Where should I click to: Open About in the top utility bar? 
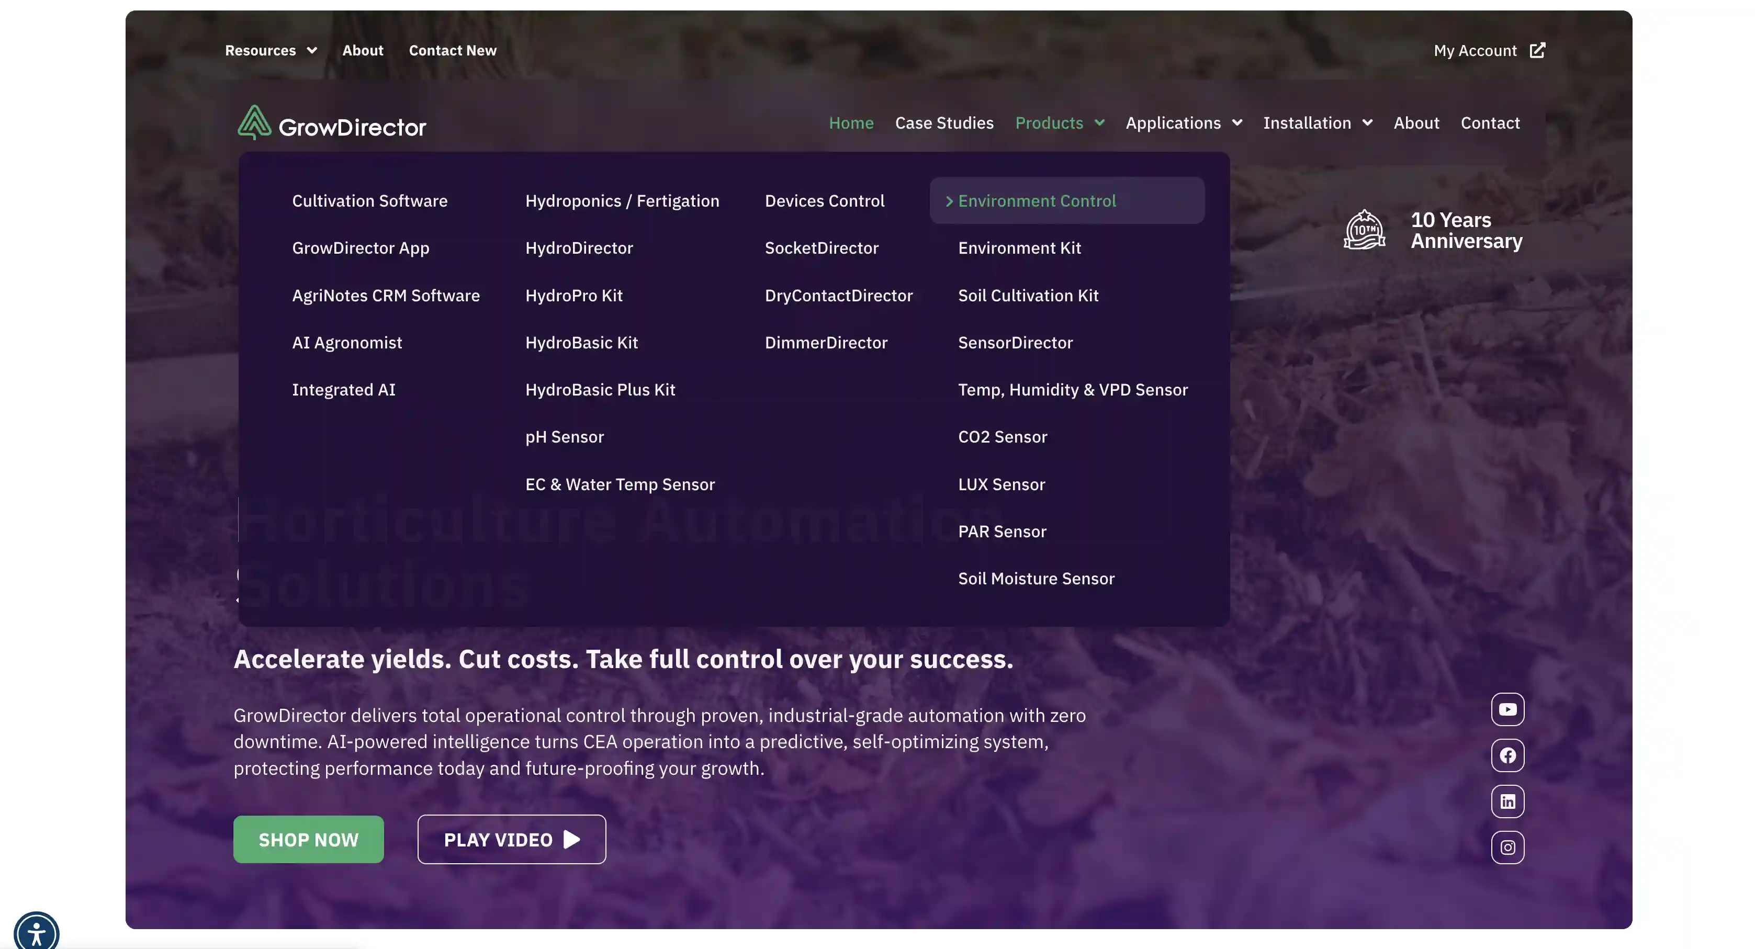[363, 50]
